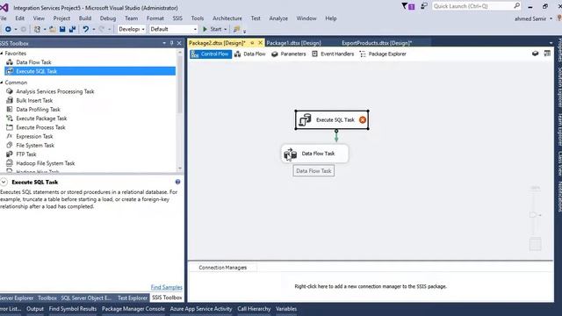562x316 pixels.
Task: Click the Hadoop File System Task icon
Action: [10, 163]
